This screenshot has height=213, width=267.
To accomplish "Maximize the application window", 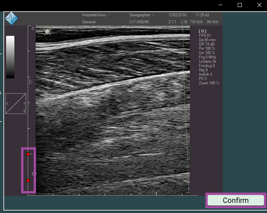I will [240, 5].
